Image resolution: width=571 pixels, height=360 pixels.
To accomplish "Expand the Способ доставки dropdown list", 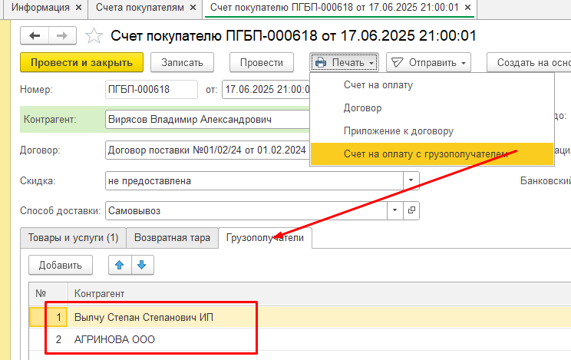I will 396,210.
